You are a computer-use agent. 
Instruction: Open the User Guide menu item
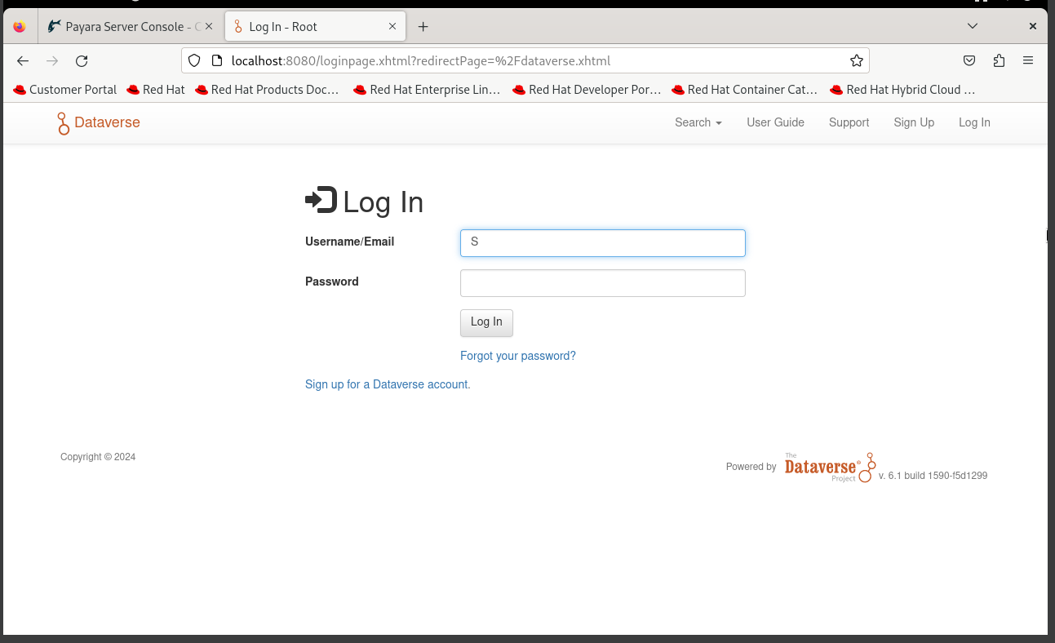click(775, 122)
